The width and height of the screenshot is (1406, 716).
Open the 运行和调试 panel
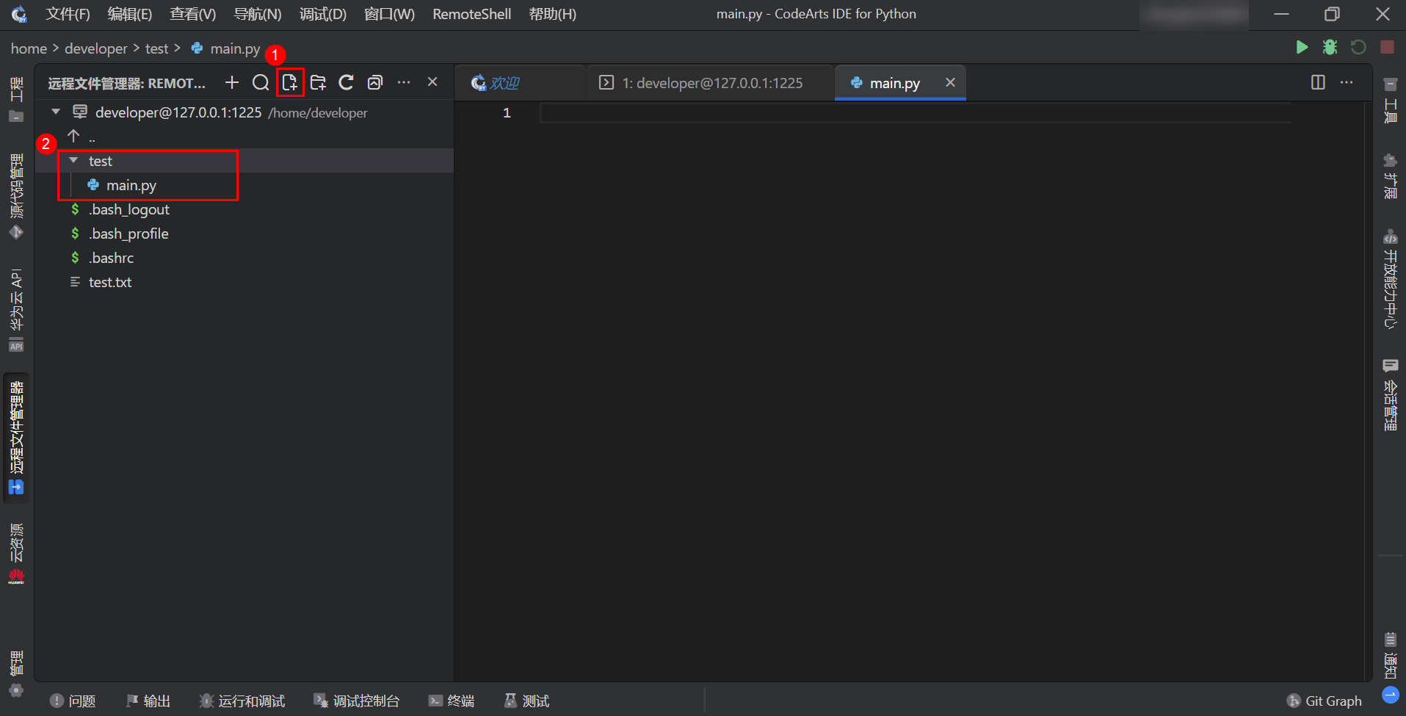click(242, 701)
